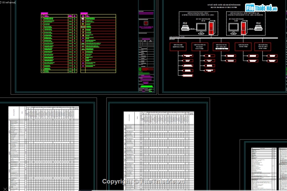This screenshot has width=287, height=191.
Task: Click the client workstation monitor icon in right block
Action: click(x=234, y=27)
